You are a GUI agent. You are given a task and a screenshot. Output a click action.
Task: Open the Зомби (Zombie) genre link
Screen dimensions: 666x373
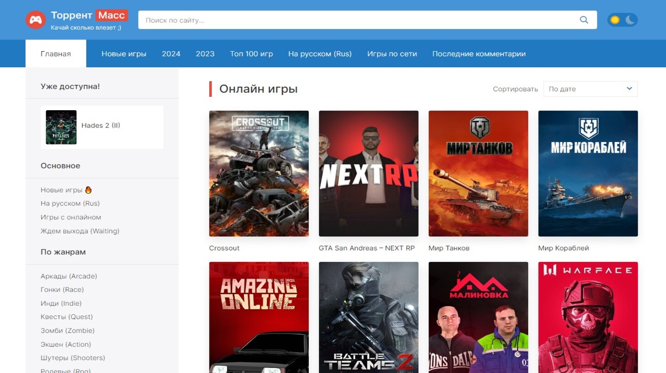click(68, 330)
